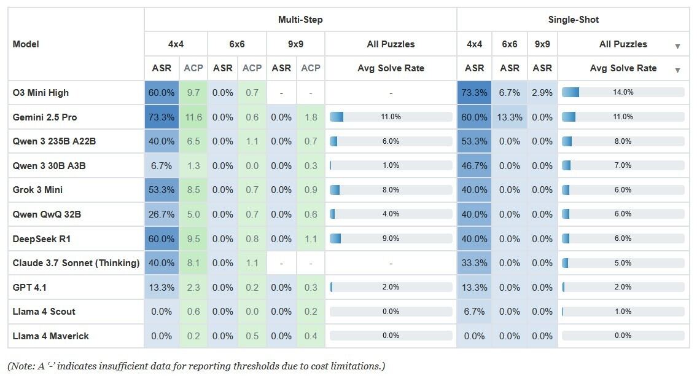
Task: Click GPT 4.1's 2.0% Single-Shot progress bar
Action: [623, 287]
